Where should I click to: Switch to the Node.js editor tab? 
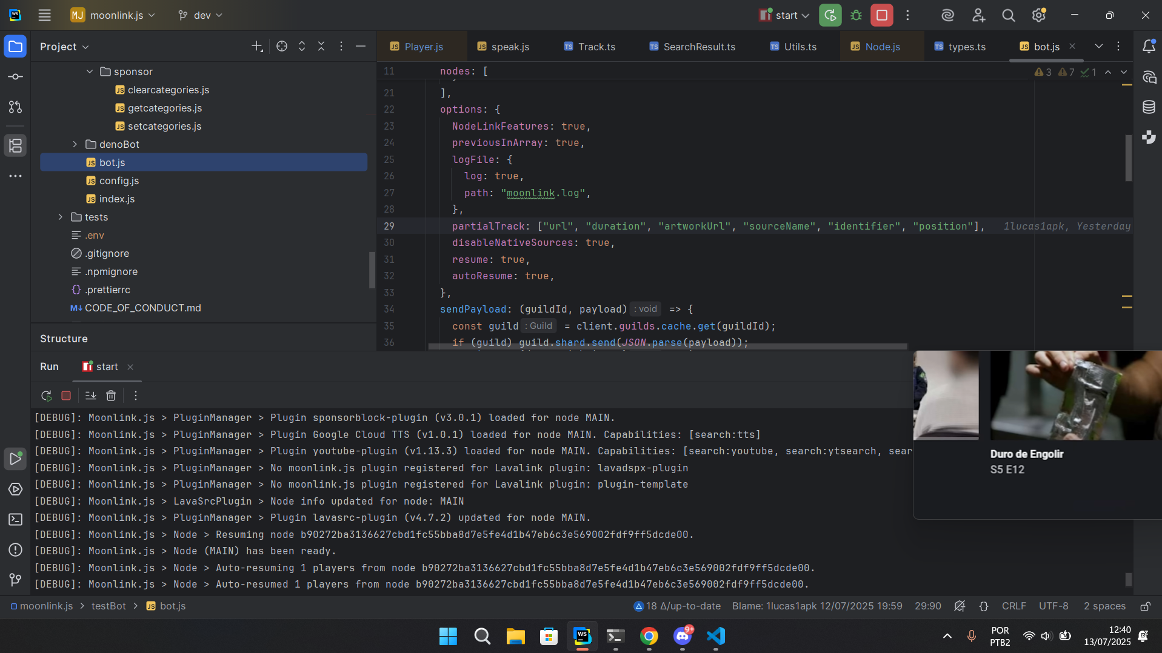click(x=882, y=47)
